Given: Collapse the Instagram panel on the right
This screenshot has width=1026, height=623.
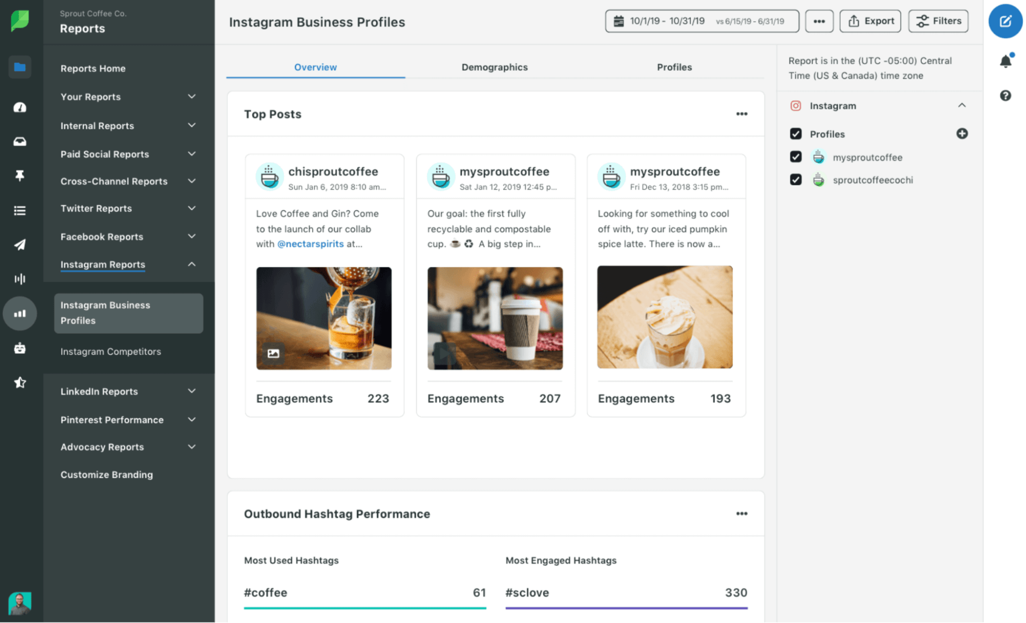Looking at the screenshot, I should coord(963,105).
